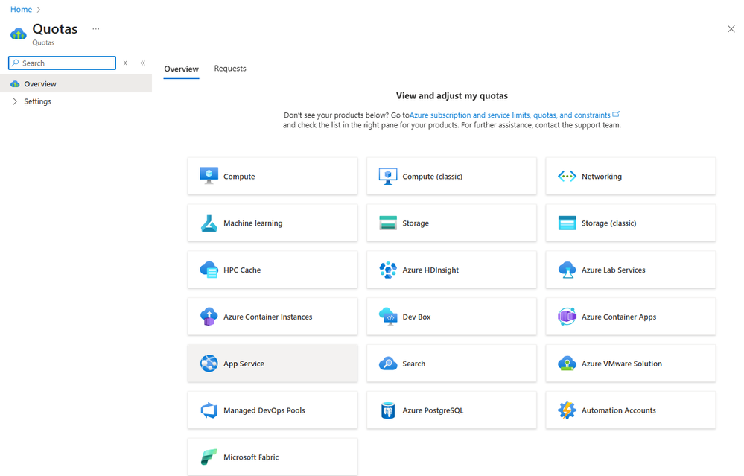Select the Machine learning flask icon
The image size is (744, 476).
[209, 223]
